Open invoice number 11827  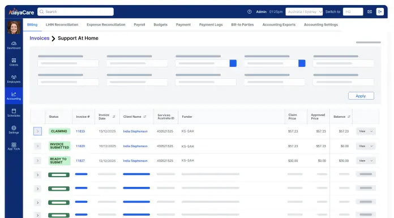[80, 161]
